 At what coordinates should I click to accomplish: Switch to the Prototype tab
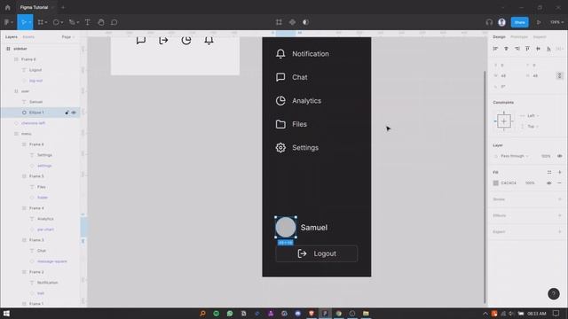(518, 37)
